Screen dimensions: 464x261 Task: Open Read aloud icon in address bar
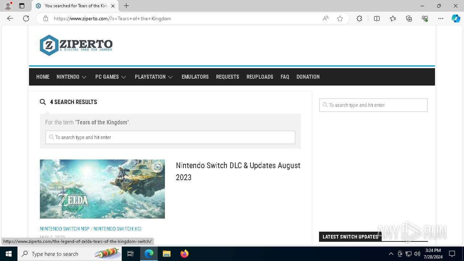pyautogui.click(x=326, y=18)
